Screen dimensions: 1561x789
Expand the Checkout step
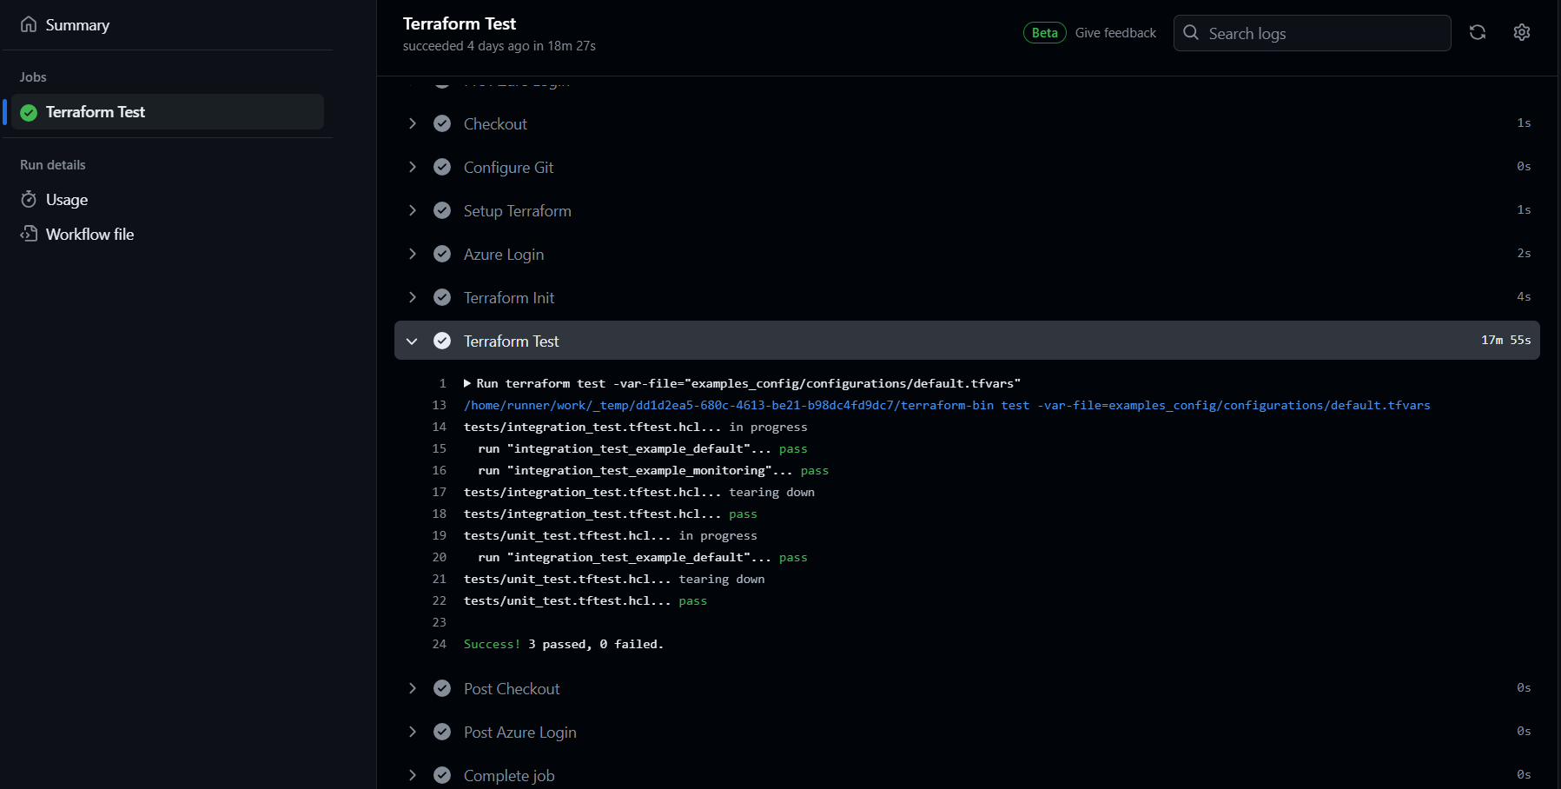pyautogui.click(x=413, y=123)
